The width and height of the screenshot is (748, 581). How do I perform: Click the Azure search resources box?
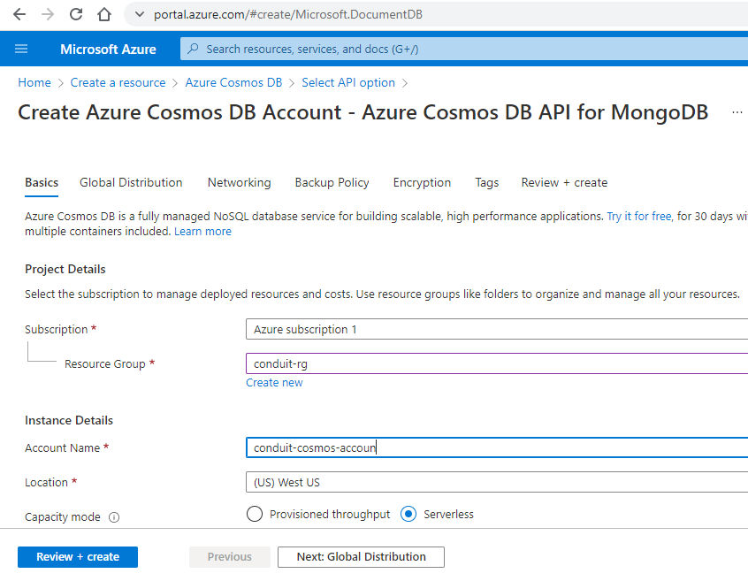[463, 49]
